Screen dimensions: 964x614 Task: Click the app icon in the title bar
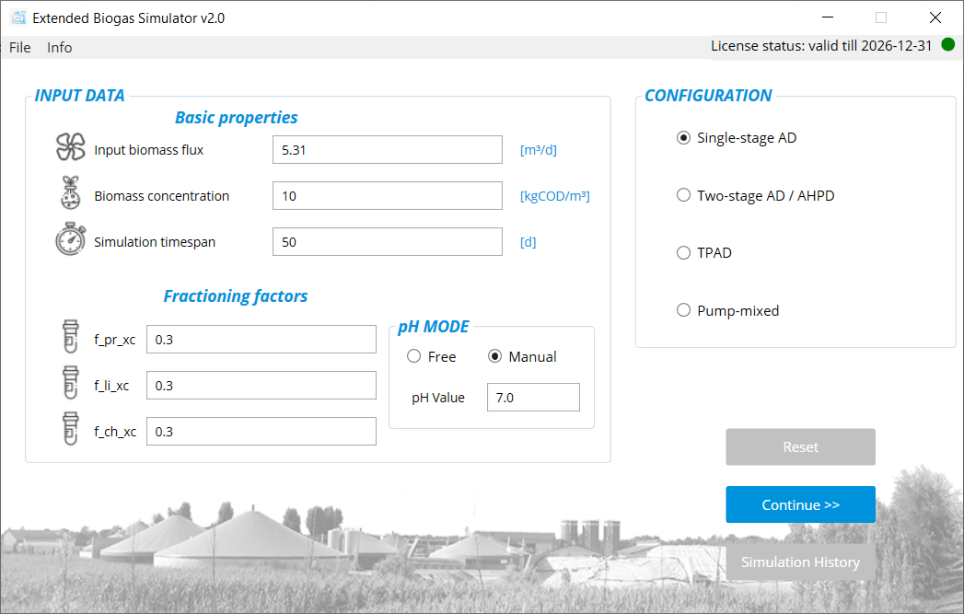click(18, 17)
